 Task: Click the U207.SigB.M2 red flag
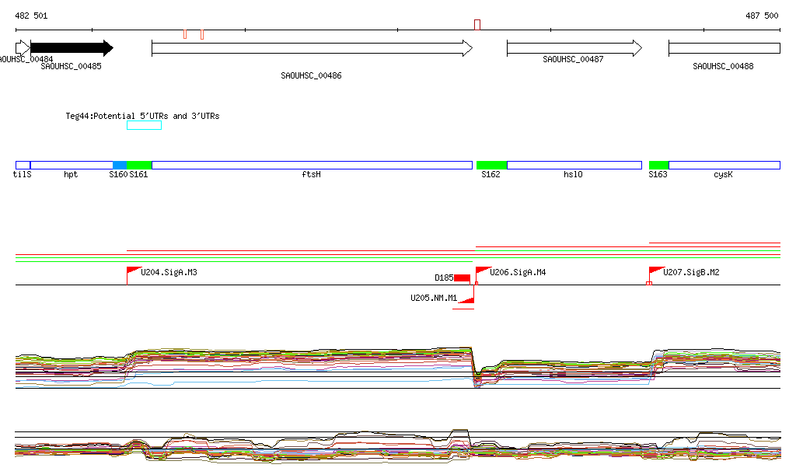[655, 271]
